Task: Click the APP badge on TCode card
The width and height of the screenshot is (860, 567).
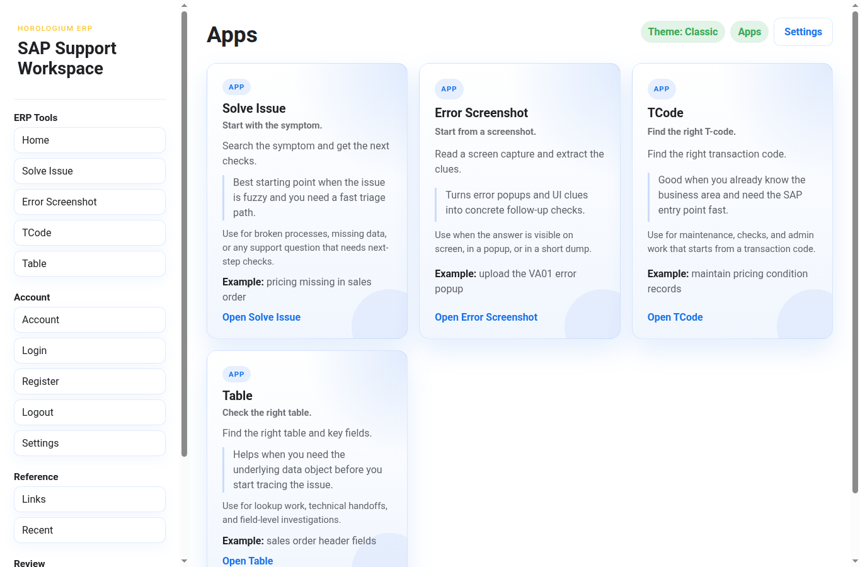Action: tap(662, 89)
